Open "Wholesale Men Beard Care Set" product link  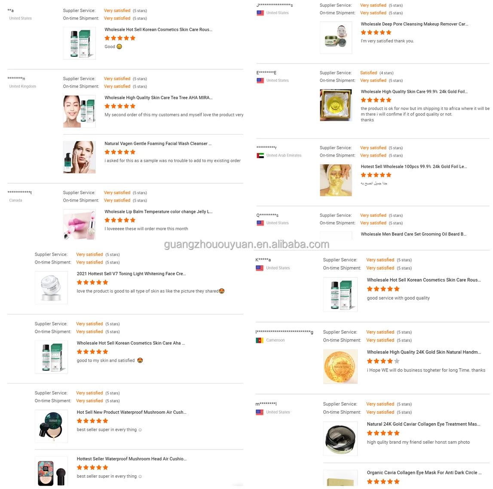[x=413, y=234]
